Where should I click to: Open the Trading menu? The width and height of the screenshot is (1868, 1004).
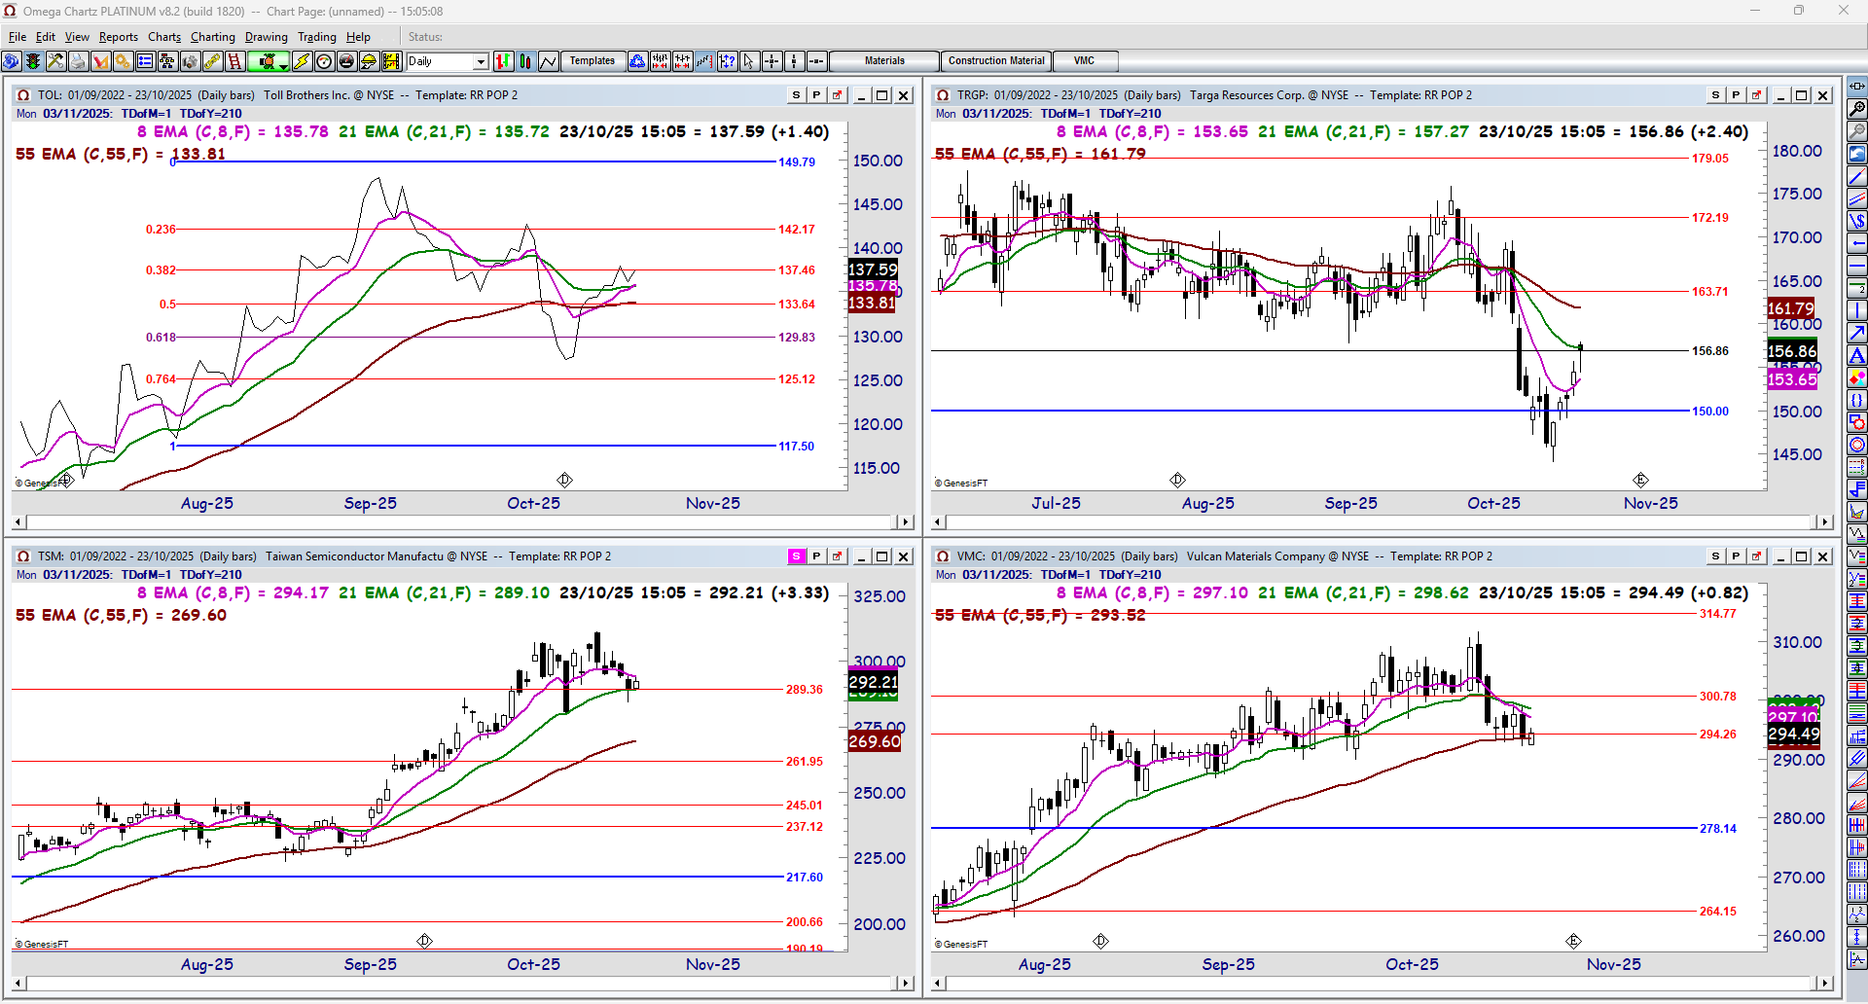[317, 37]
